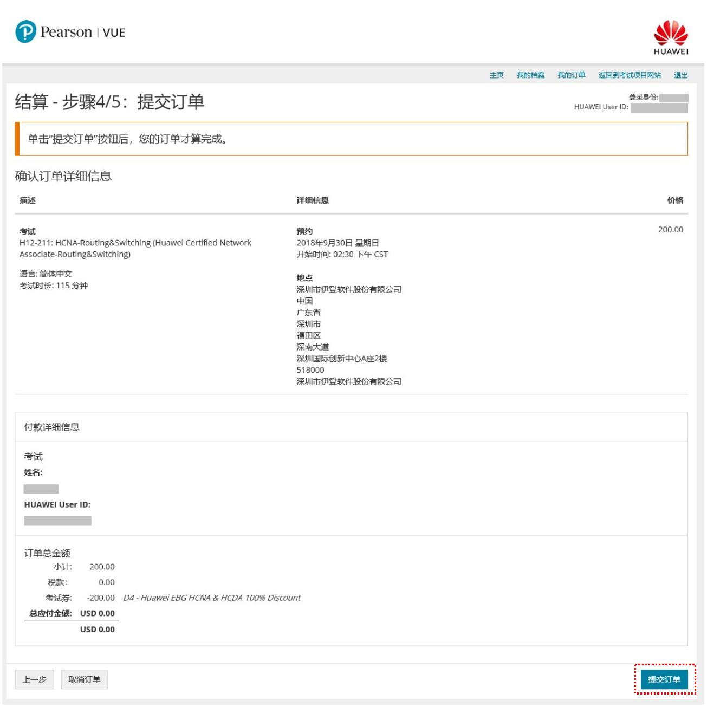Submit the order with the 提交订单 button
Screen dimensions: 707x707
664,679
